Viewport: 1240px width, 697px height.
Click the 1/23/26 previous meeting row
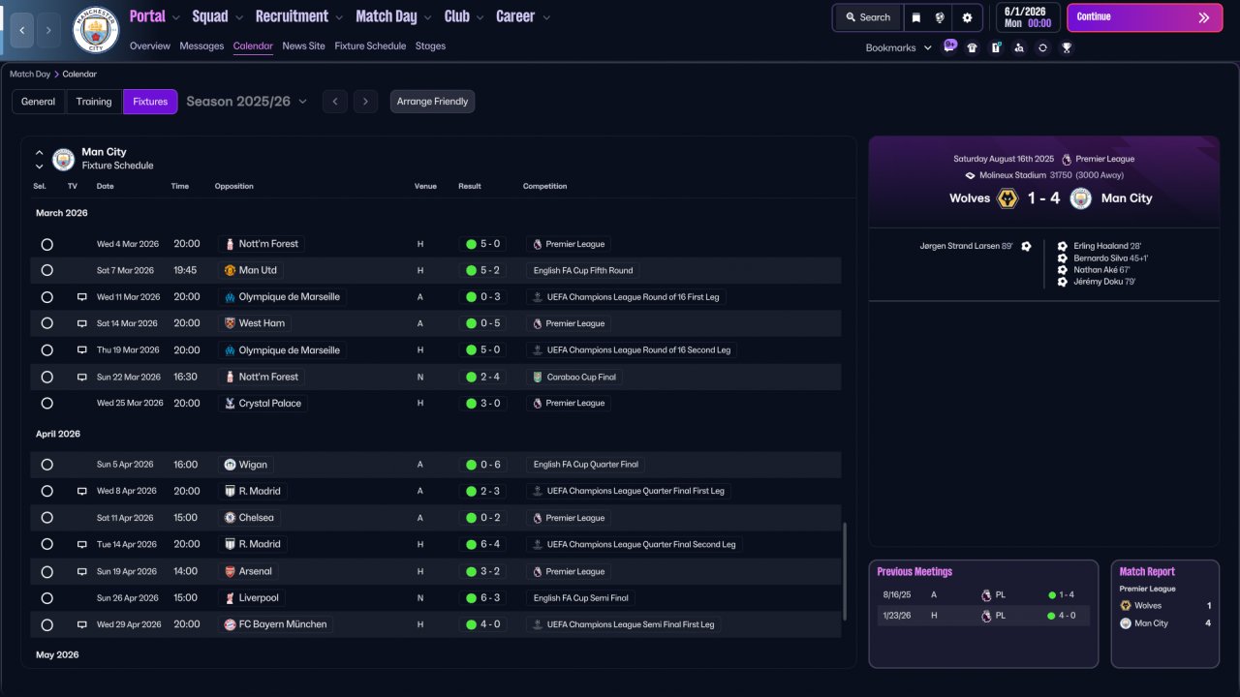(x=983, y=616)
